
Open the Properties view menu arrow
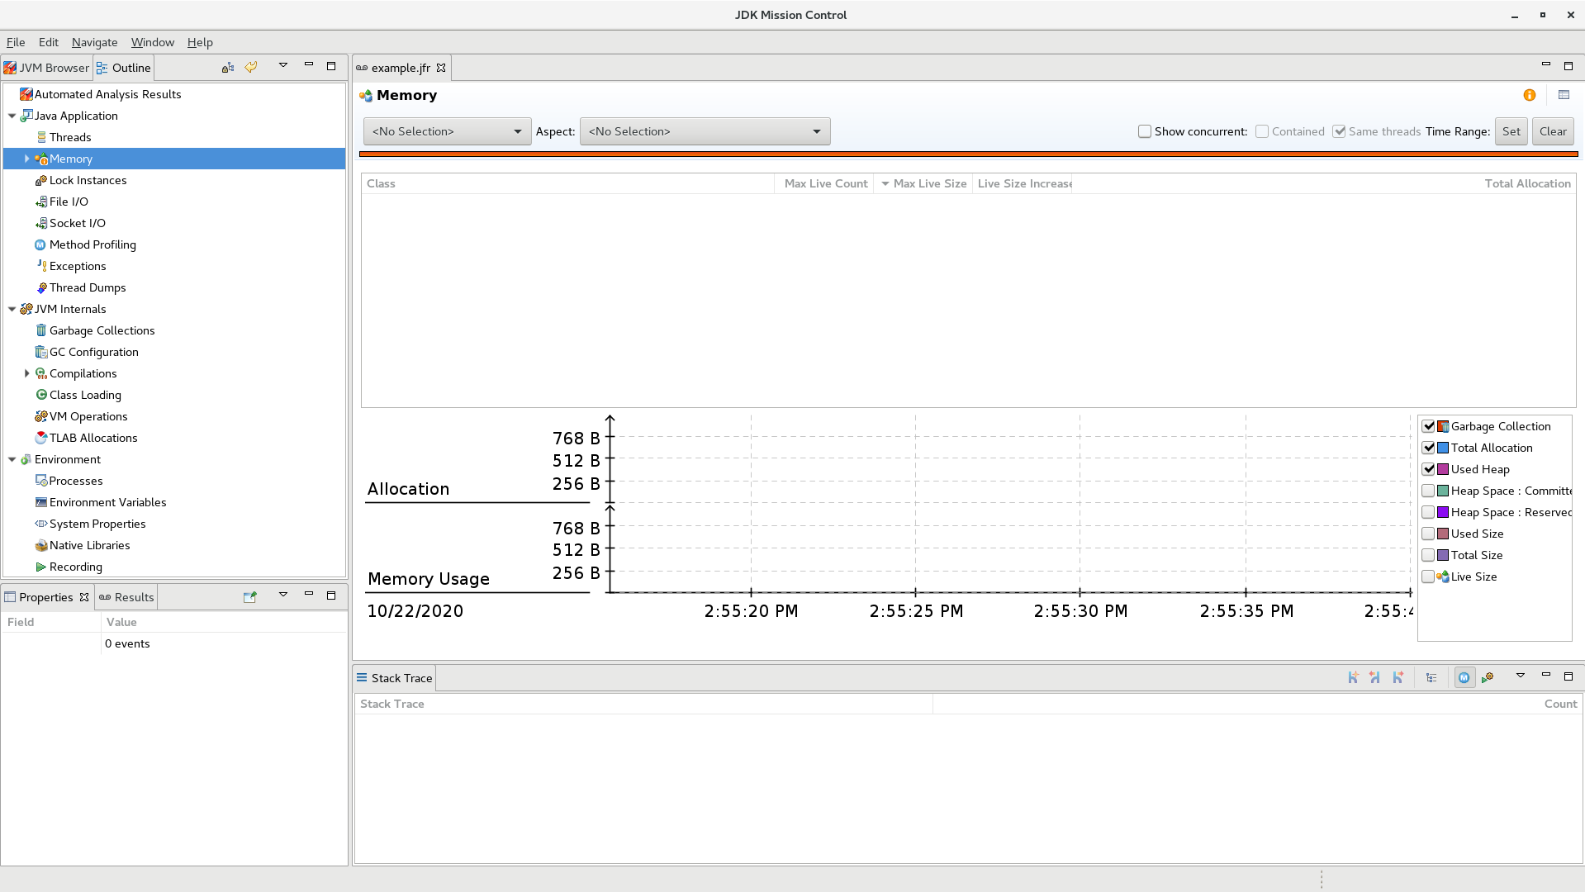coord(283,595)
